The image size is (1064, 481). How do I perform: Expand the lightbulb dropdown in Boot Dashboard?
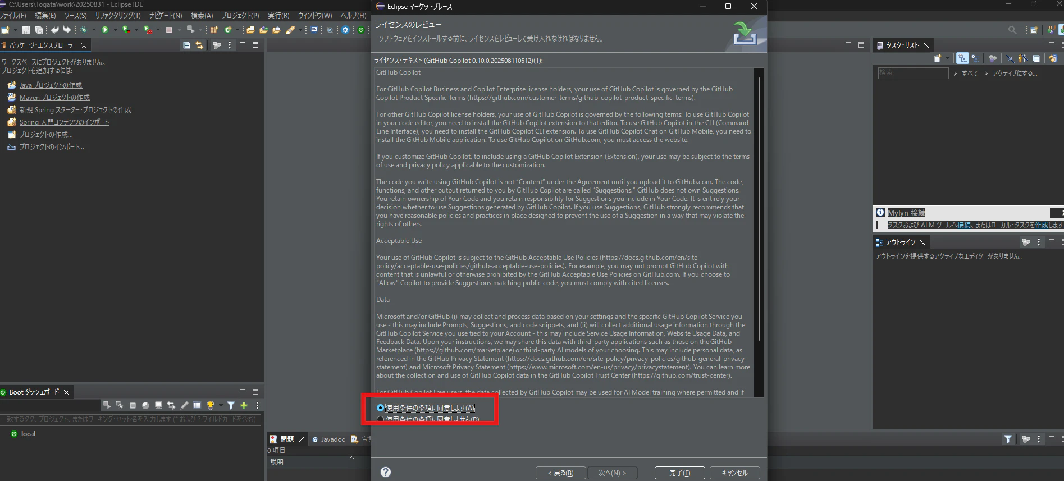pyautogui.click(x=220, y=405)
